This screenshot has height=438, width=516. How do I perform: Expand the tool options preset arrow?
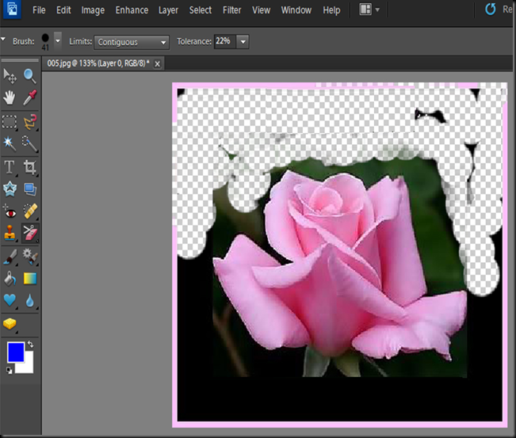3,40
